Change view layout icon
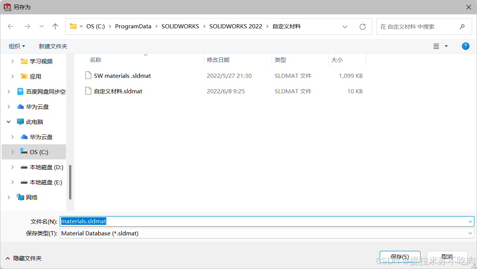 coord(436,46)
